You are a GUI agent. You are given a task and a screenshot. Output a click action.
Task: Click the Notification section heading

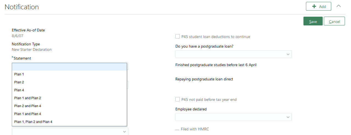(x=22, y=7)
